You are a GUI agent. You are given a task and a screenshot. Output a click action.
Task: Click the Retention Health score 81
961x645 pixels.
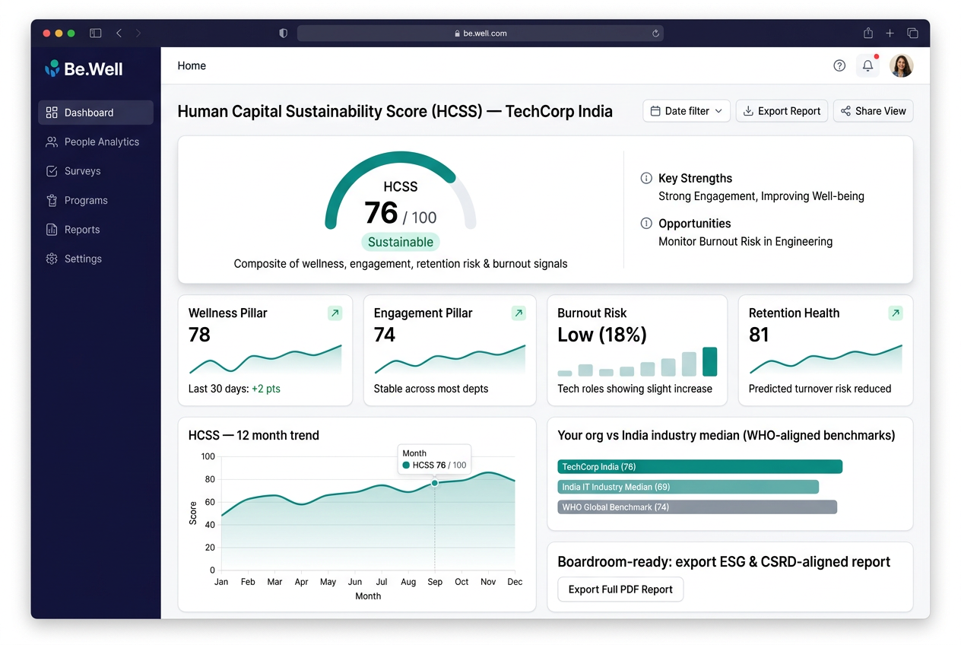click(x=759, y=335)
